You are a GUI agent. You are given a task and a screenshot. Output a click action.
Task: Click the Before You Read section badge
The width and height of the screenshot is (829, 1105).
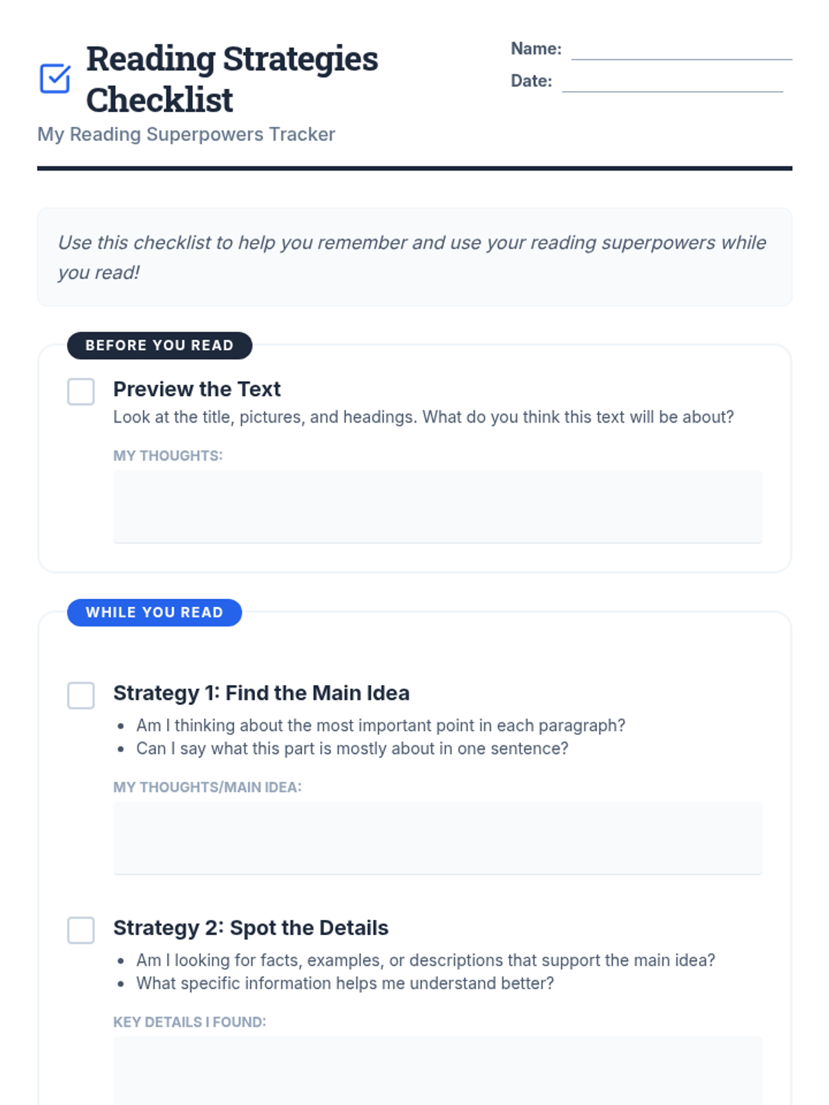click(160, 345)
